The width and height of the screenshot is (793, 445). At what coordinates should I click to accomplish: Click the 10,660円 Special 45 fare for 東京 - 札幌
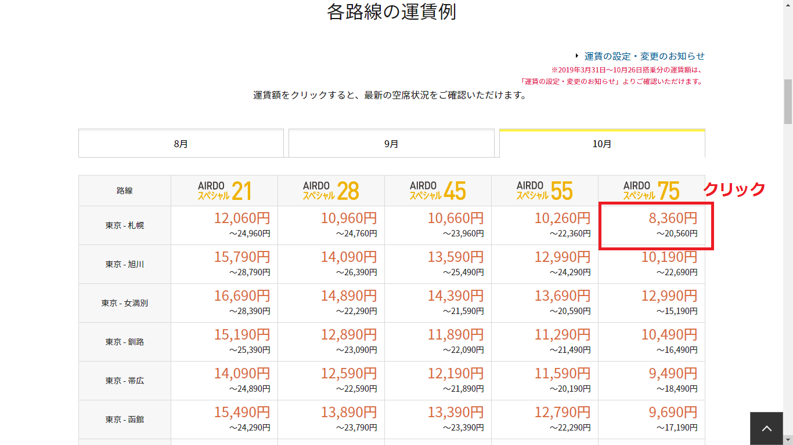(x=455, y=219)
